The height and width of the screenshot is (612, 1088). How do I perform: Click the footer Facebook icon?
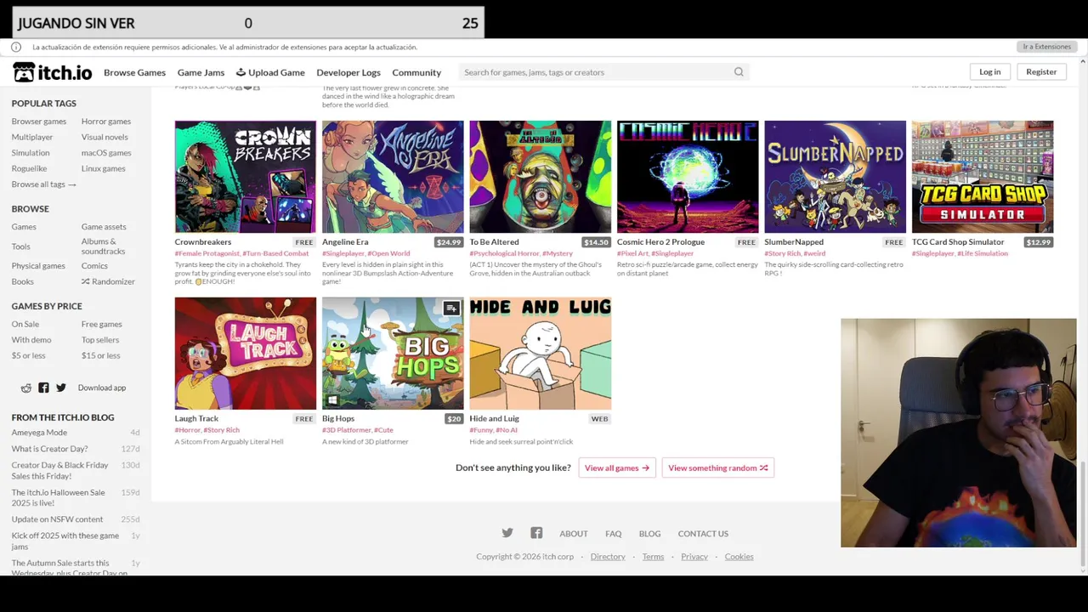[x=536, y=533]
